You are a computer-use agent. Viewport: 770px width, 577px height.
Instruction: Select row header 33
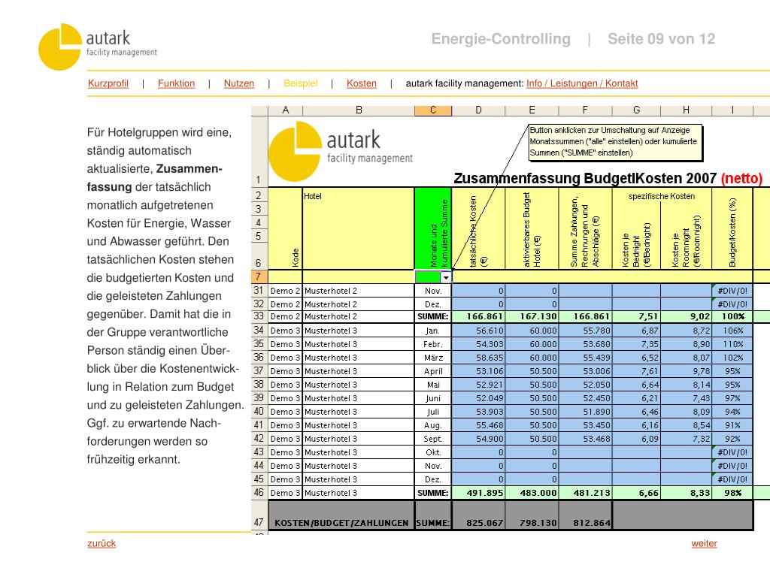(259, 316)
